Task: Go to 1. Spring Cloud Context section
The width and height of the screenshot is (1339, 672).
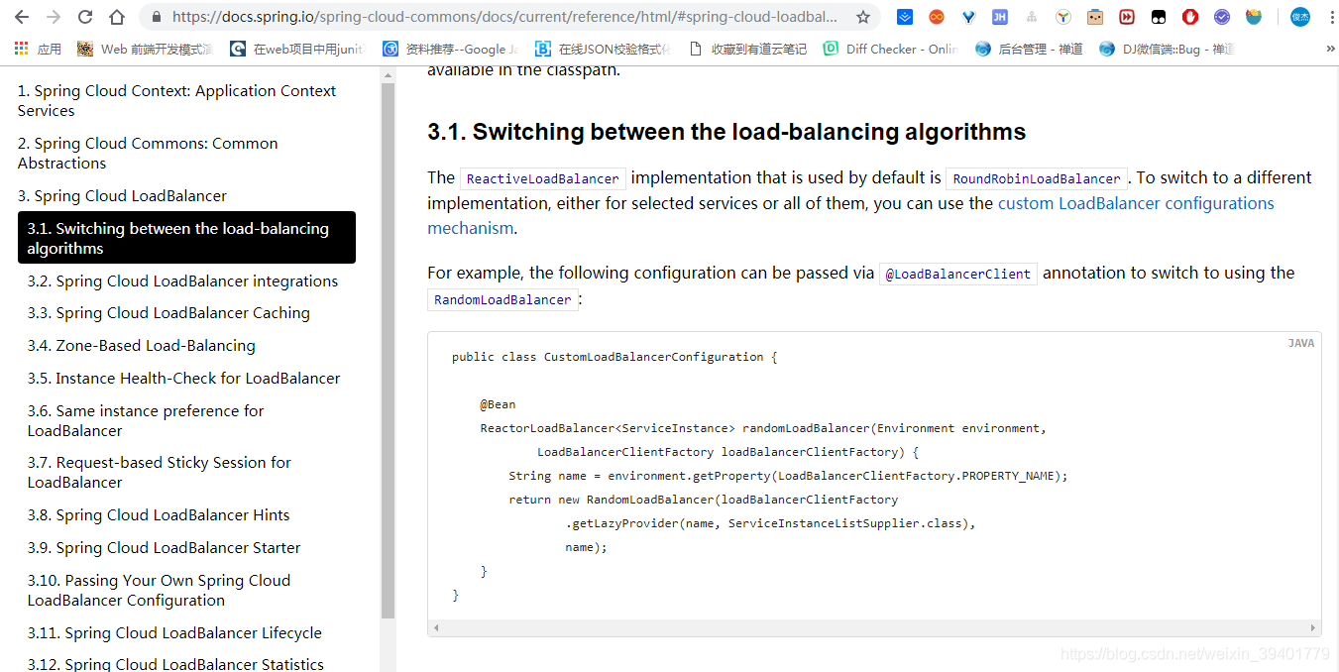Action: click(177, 100)
